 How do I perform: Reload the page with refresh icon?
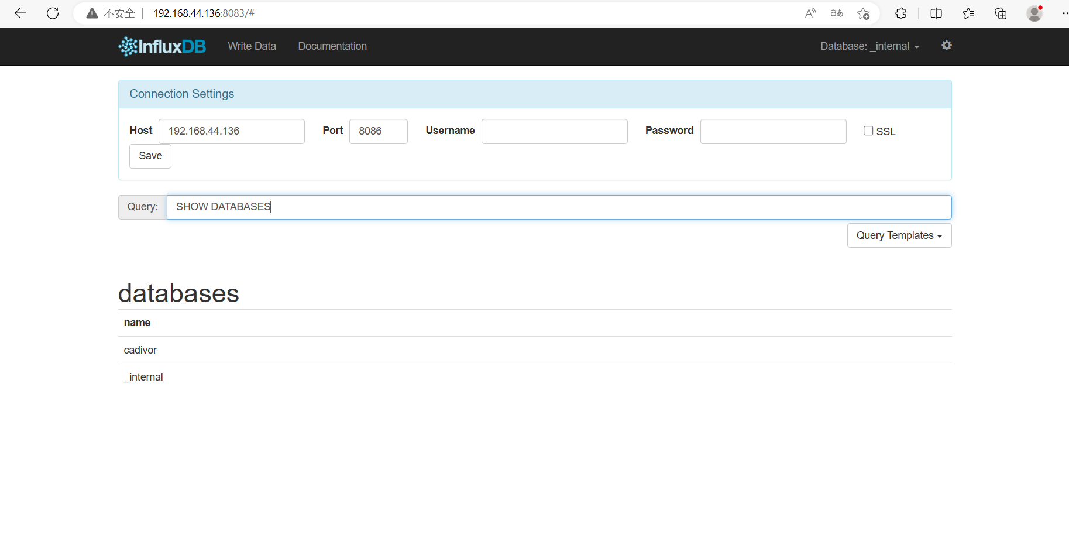(x=53, y=13)
